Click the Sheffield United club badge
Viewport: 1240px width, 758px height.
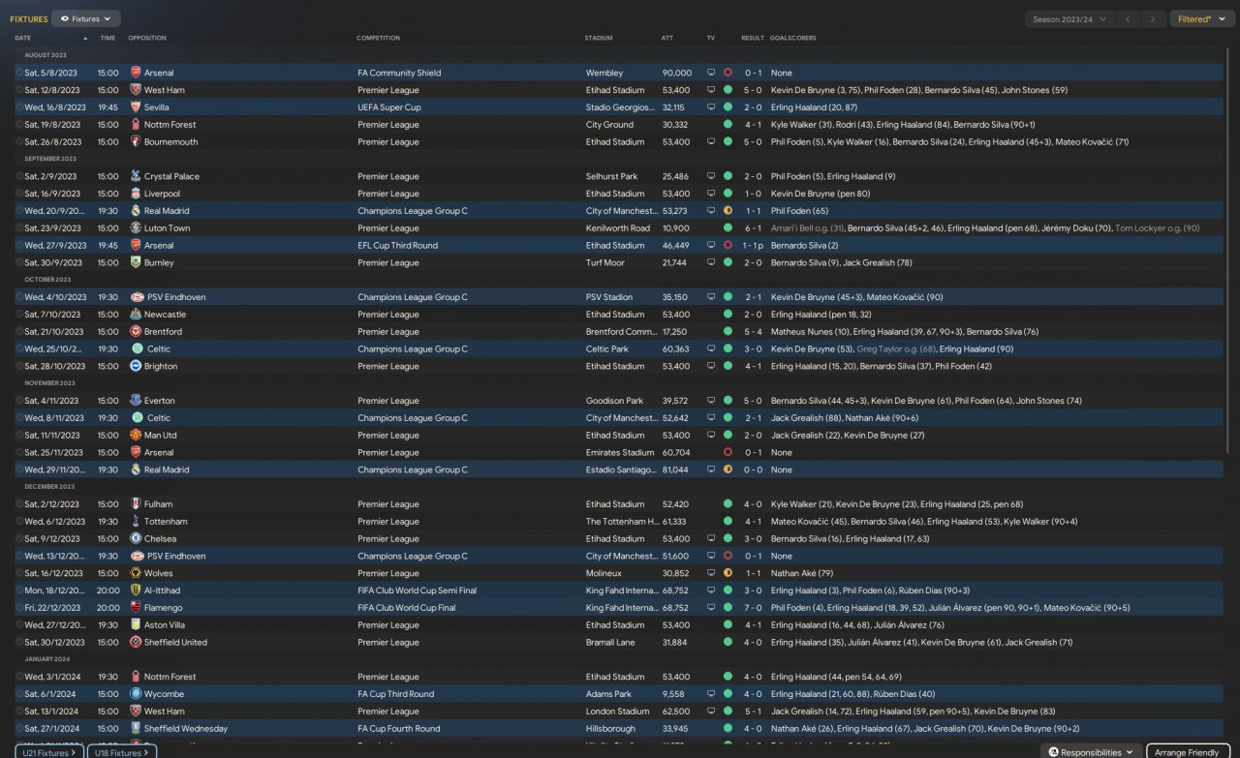tap(136, 643)
